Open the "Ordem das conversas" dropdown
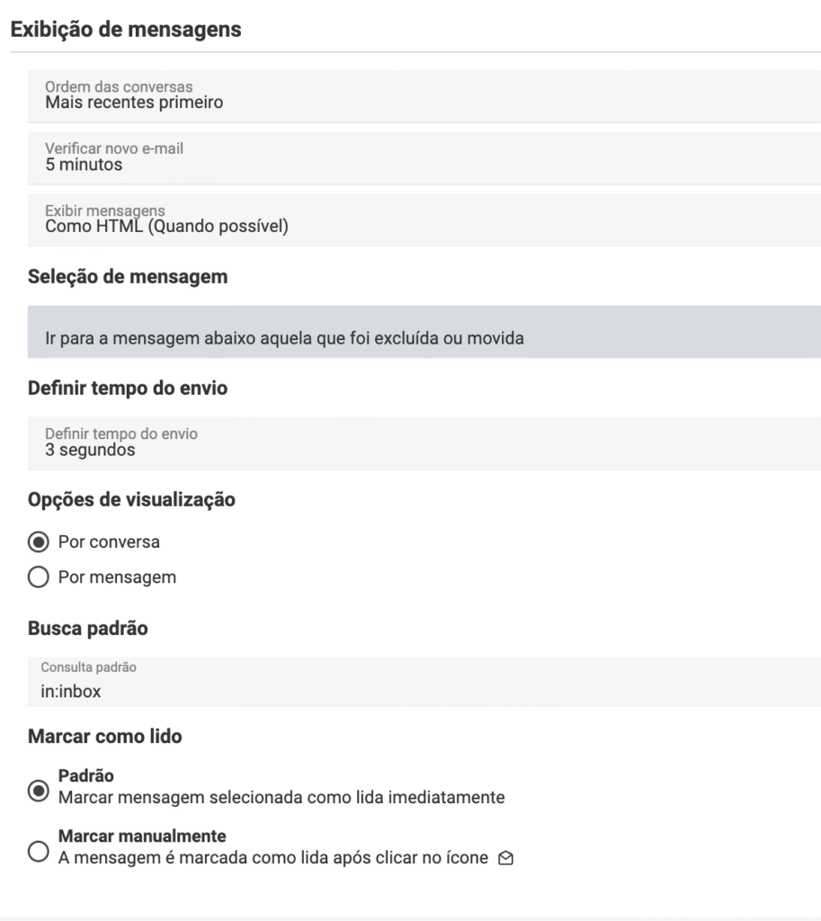The width and height of the screenshot is (821, 921). click(x=424, y=95)
